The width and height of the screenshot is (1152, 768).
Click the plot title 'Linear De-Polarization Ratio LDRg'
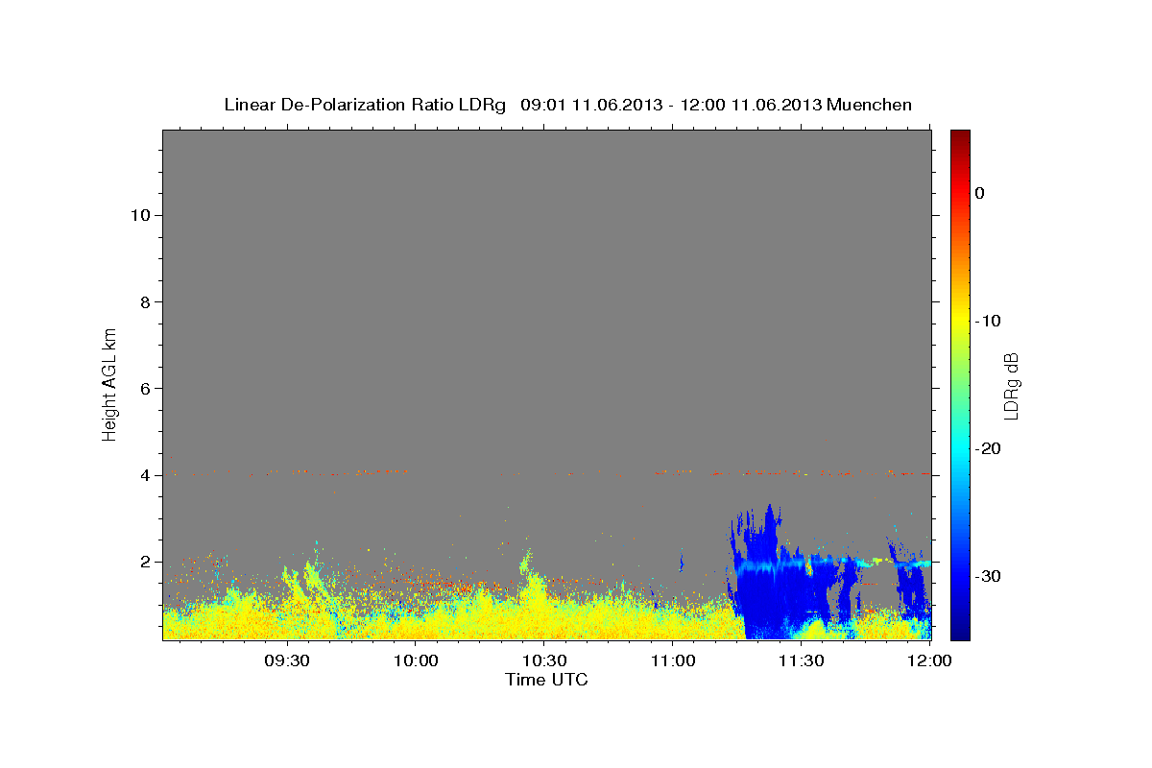[365, 105]
